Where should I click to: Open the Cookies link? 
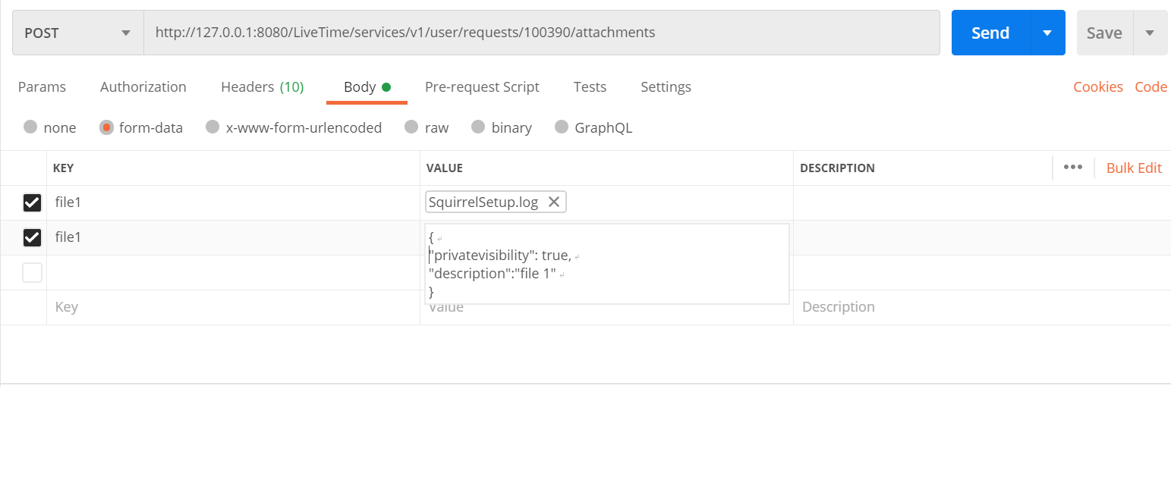pos(1097,87)
